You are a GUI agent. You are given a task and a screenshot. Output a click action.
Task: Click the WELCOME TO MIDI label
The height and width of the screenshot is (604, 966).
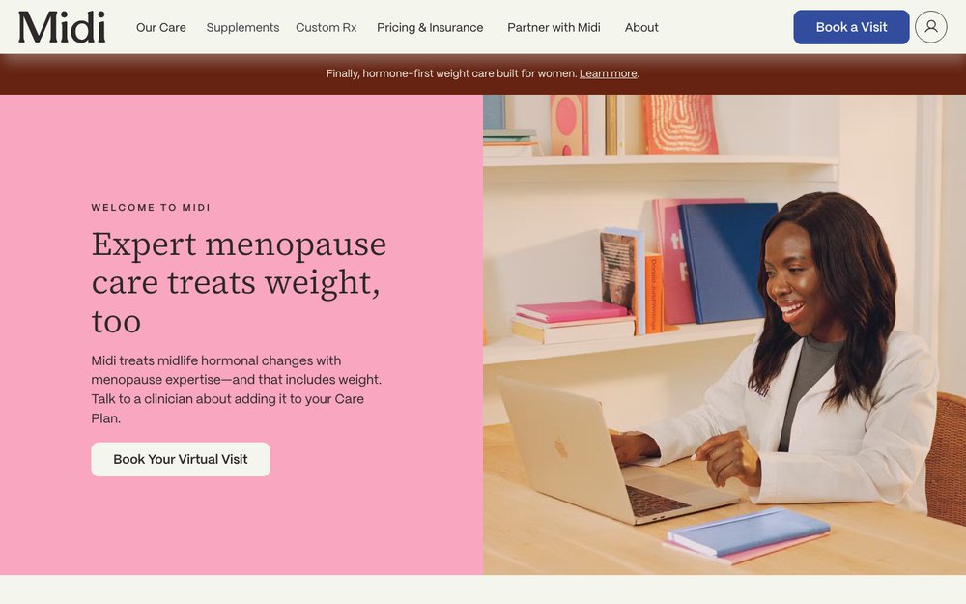click(151, 208)
